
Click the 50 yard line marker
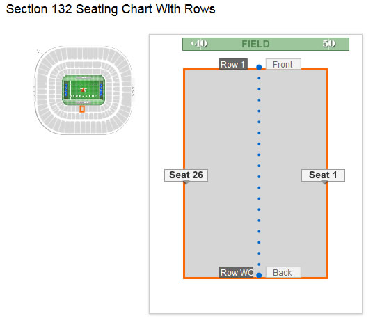[329, 44]
